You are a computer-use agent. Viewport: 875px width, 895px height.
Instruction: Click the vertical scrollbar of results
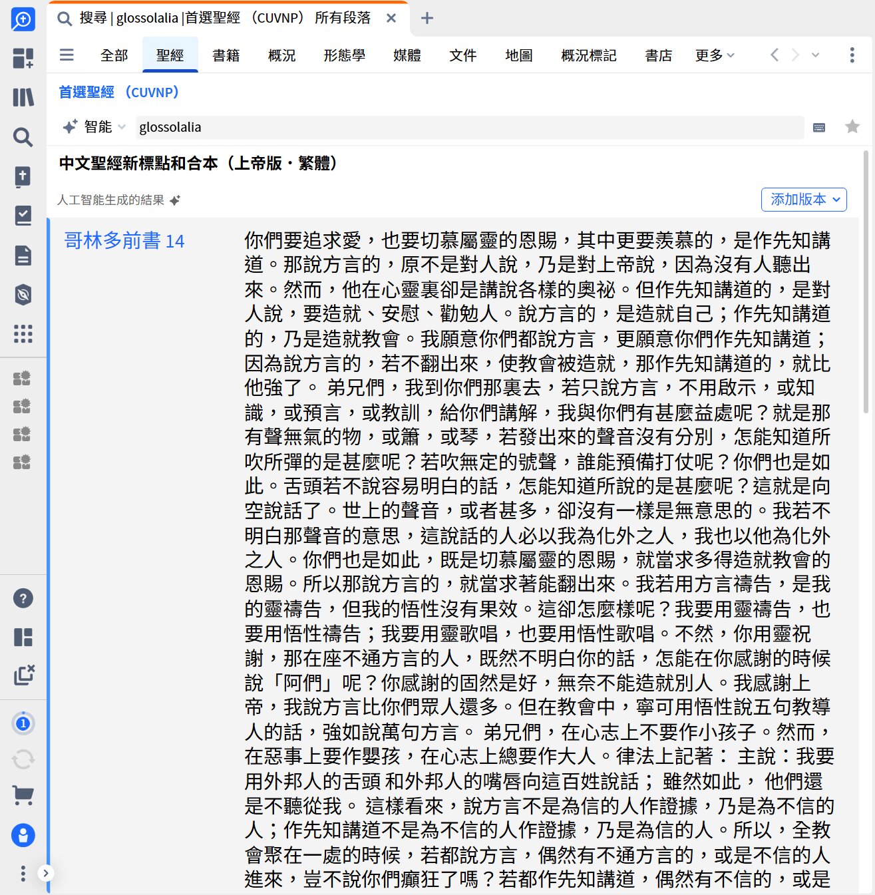[866, 282]
